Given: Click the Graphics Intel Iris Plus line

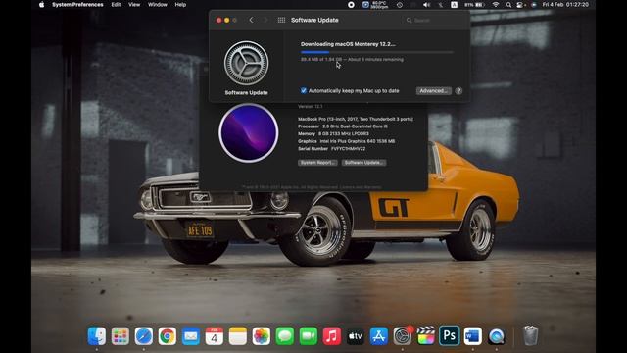Looking at the screenshot, I should 346,141.
